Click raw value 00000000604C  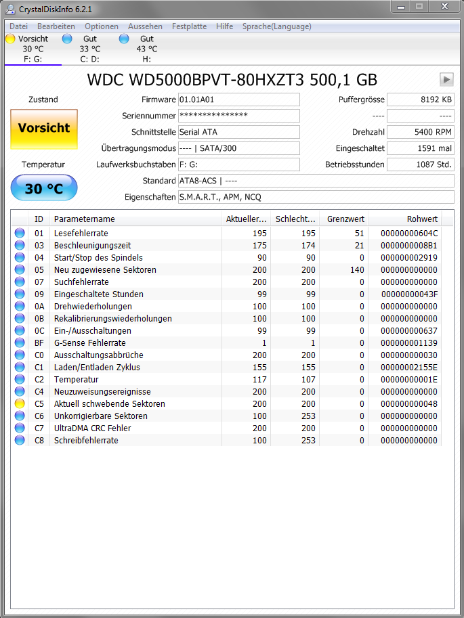click(x=409, y=234)
